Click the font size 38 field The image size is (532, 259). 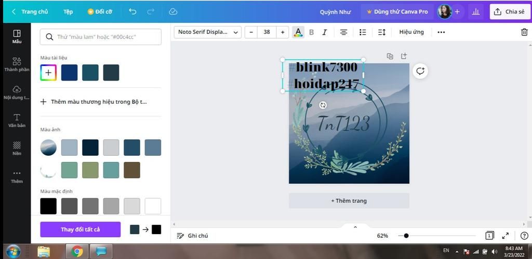(x=267, y=32)
